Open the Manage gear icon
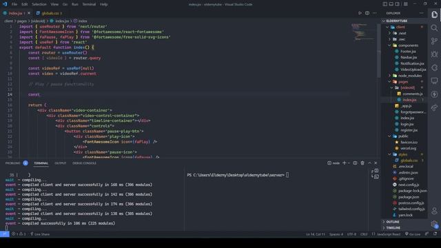The height and width of the screenshot is (248, 441). coord(434,224)
